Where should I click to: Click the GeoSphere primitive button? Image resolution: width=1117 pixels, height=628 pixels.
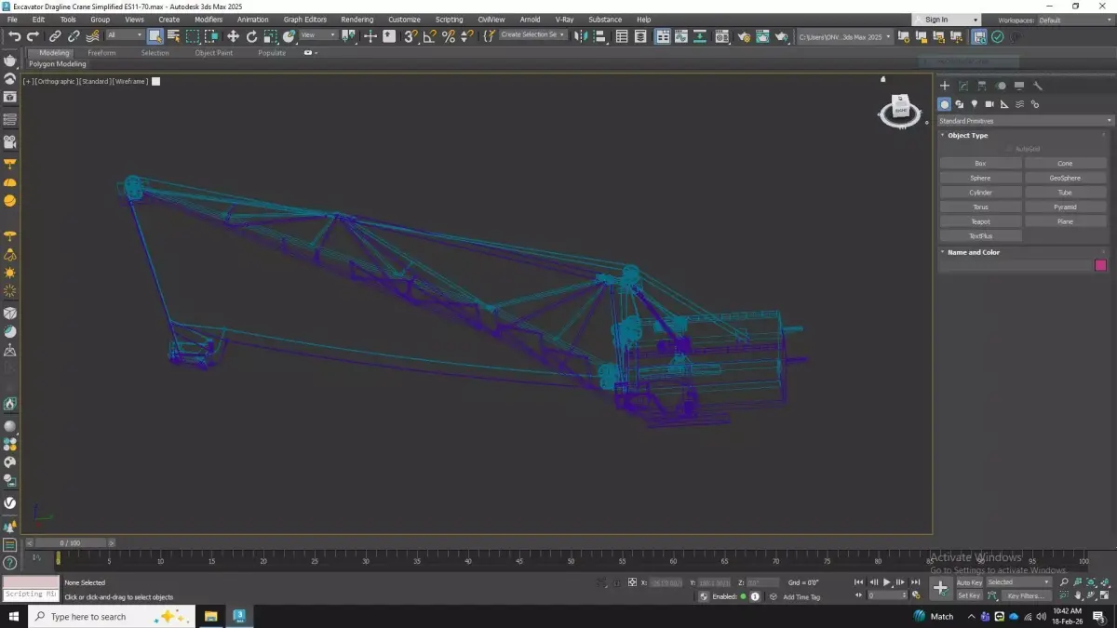tap(1065, 178)
